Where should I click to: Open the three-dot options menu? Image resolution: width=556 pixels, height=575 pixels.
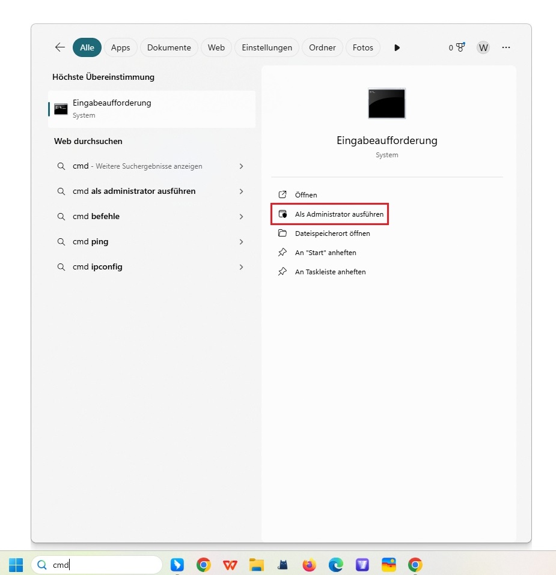(506, 47)
